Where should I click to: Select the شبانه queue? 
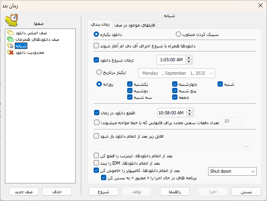[x=21, y=46]
